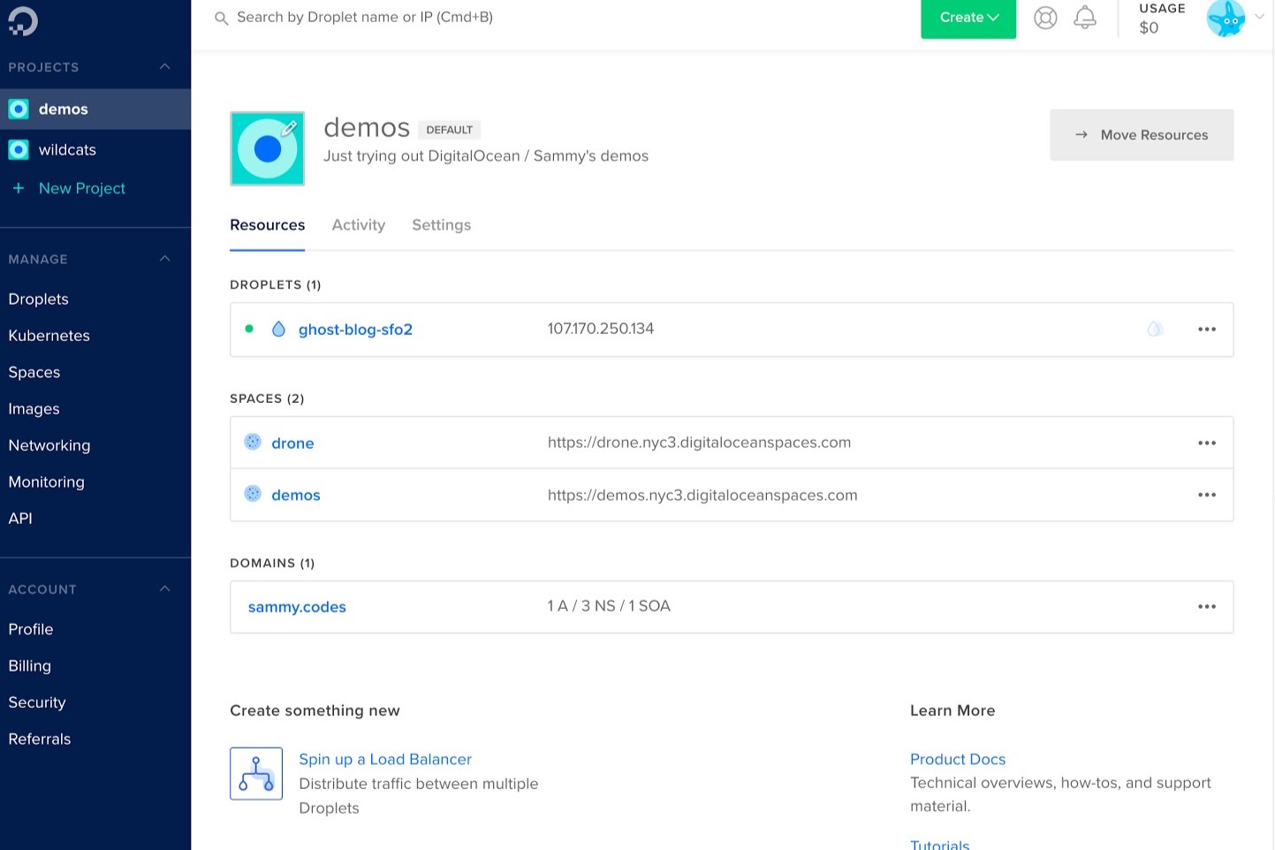
Task: Open the drone space link
Action: pyautogui.click(x=292, y=443)
